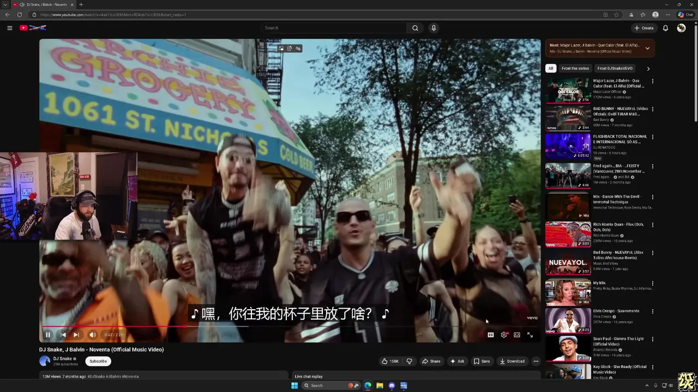Dislike the video
The height and width of the screenshot is (392, 698).
click(x=410, y=361)
